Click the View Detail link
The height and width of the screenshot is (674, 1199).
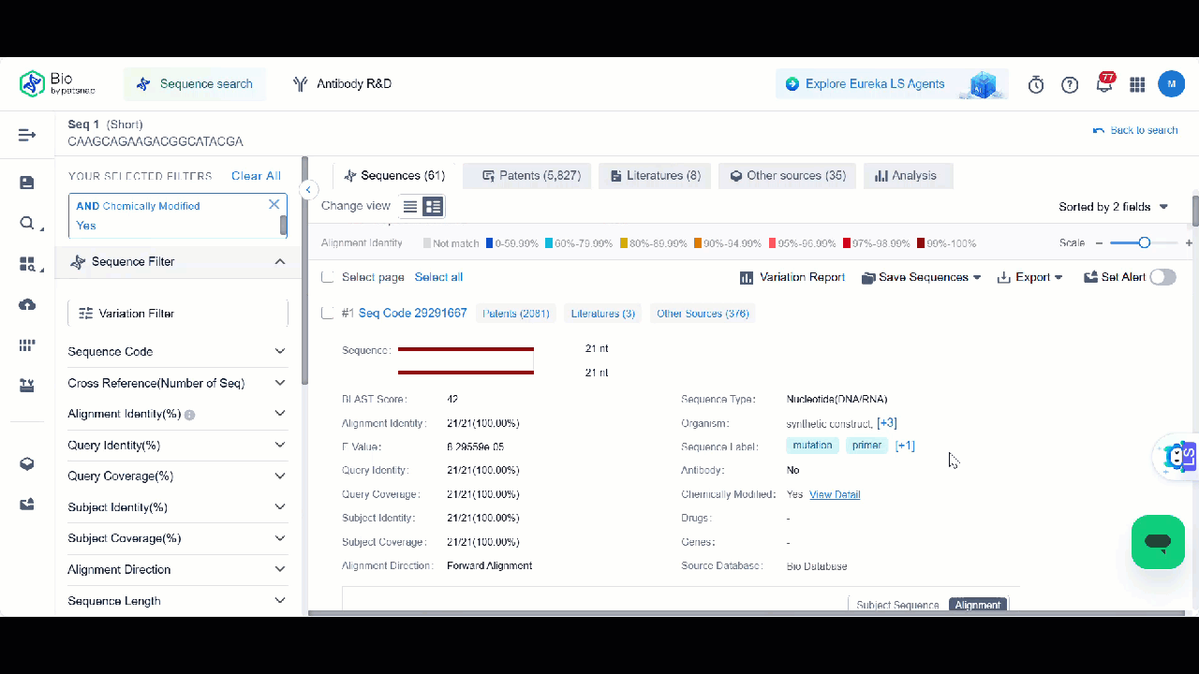click(835, 494)
